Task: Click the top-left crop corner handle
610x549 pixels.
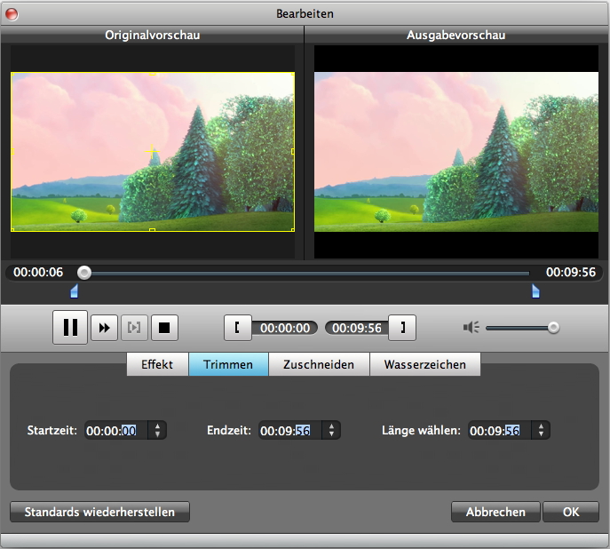Action: point(12,74)
